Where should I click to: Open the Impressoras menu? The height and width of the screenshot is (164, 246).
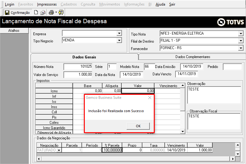coord(47,4)
